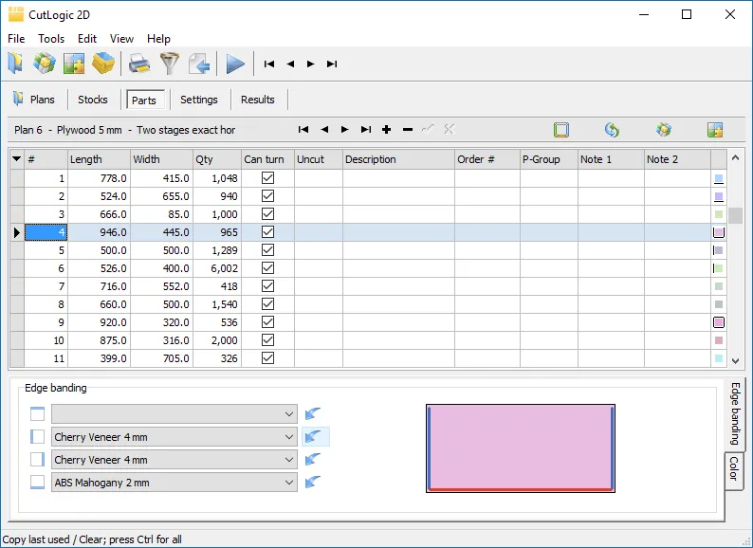
Task: Click the import page arrow icon
Action: click(x=198, y=64)
